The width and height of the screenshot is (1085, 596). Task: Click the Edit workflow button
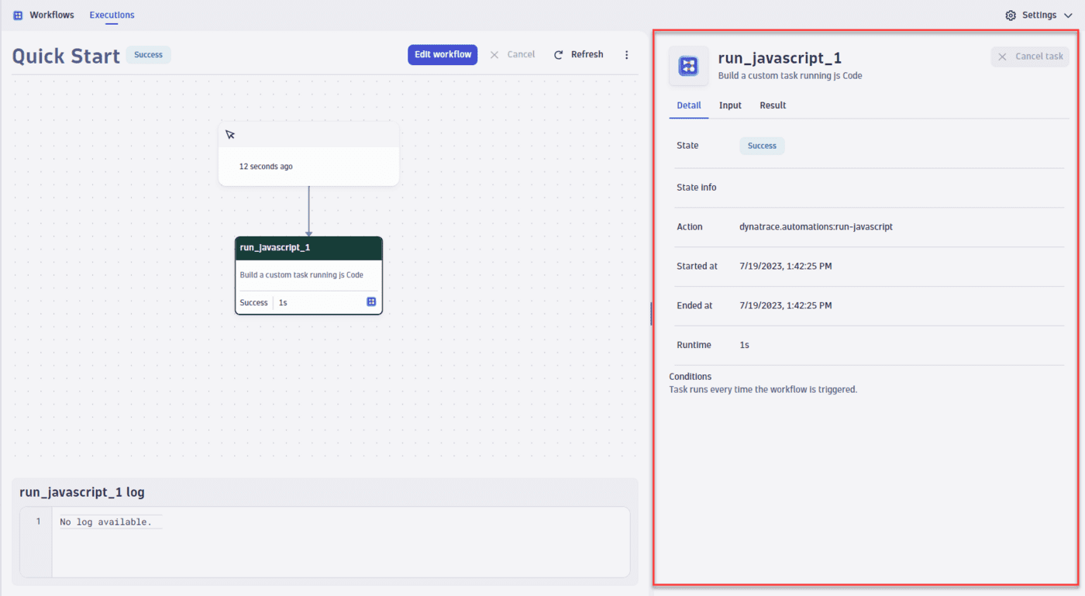[443, 54]
